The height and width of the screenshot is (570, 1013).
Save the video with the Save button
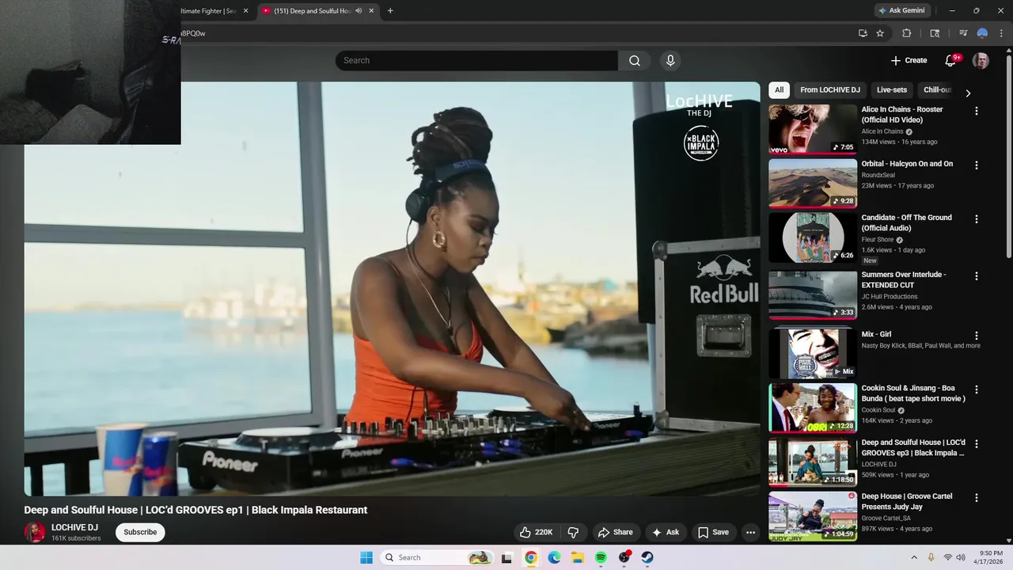[x=713, y=532]
